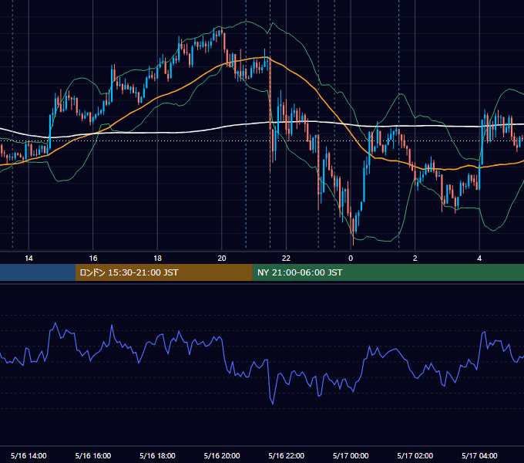This screenshot has width=524, height=463.
Task: Click the 14 hour label on price chart axis
Action: (x=29, y=259)
